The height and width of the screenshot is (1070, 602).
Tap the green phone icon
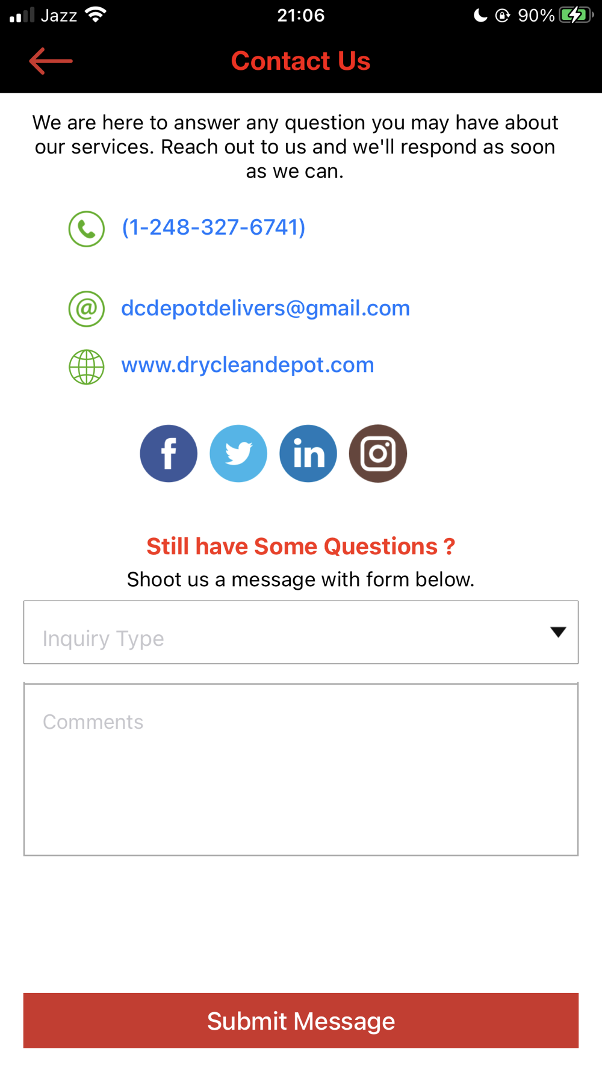tap(87, 229)
